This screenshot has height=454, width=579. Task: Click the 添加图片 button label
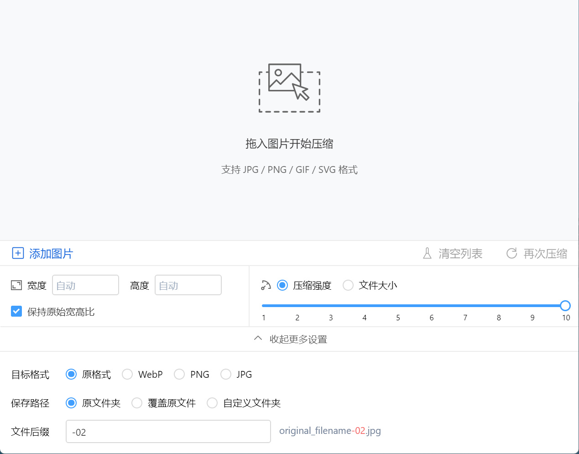[x=51, y=254]
